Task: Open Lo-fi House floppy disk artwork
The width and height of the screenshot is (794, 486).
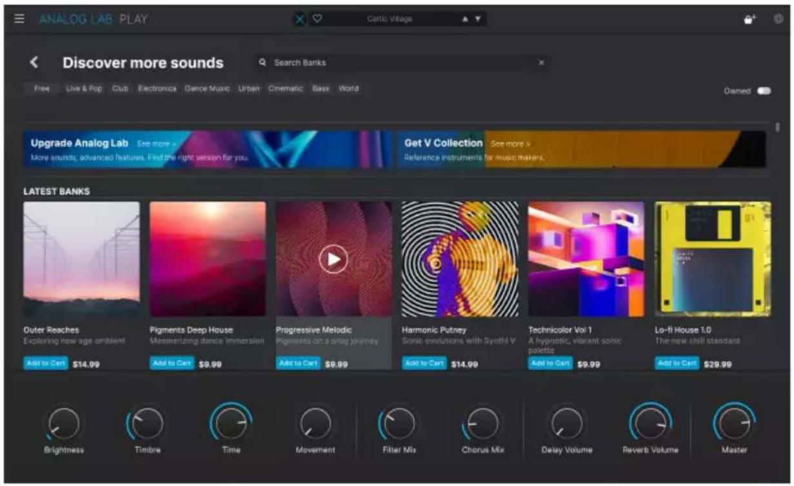Action: click(x=713, y=259)
